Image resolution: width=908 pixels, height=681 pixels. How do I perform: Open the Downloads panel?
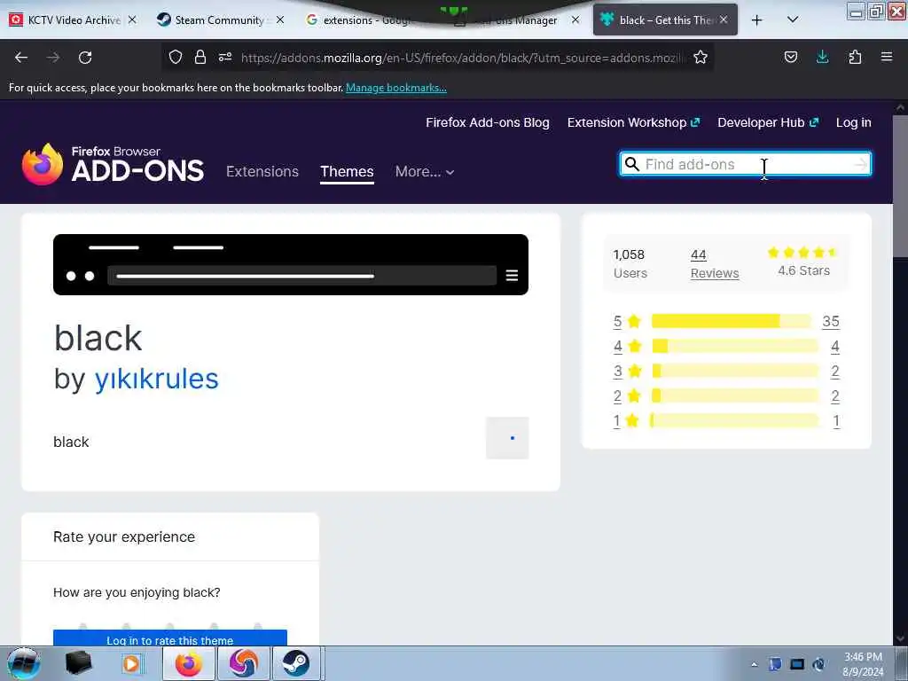pos(822,57)
